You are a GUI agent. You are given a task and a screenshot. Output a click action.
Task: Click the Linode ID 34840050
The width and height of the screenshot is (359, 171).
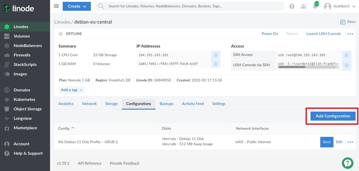(x=154, y=80)
